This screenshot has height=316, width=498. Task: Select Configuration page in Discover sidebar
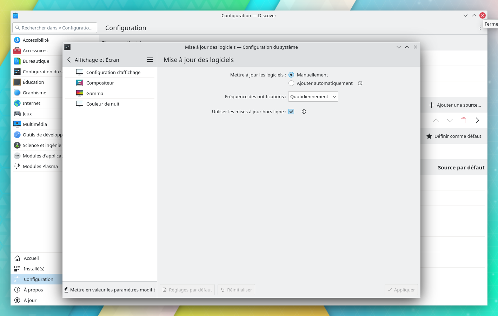click(36, 279)
